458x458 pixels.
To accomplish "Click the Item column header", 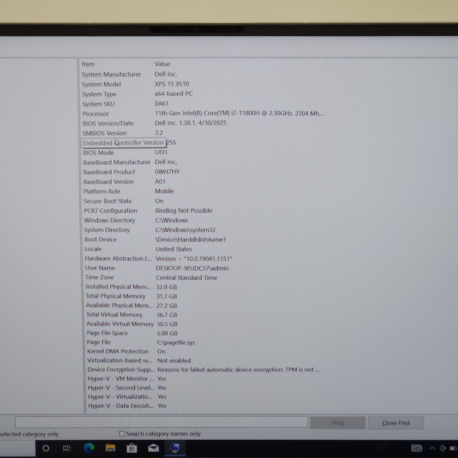I will [x=88, y=64].
